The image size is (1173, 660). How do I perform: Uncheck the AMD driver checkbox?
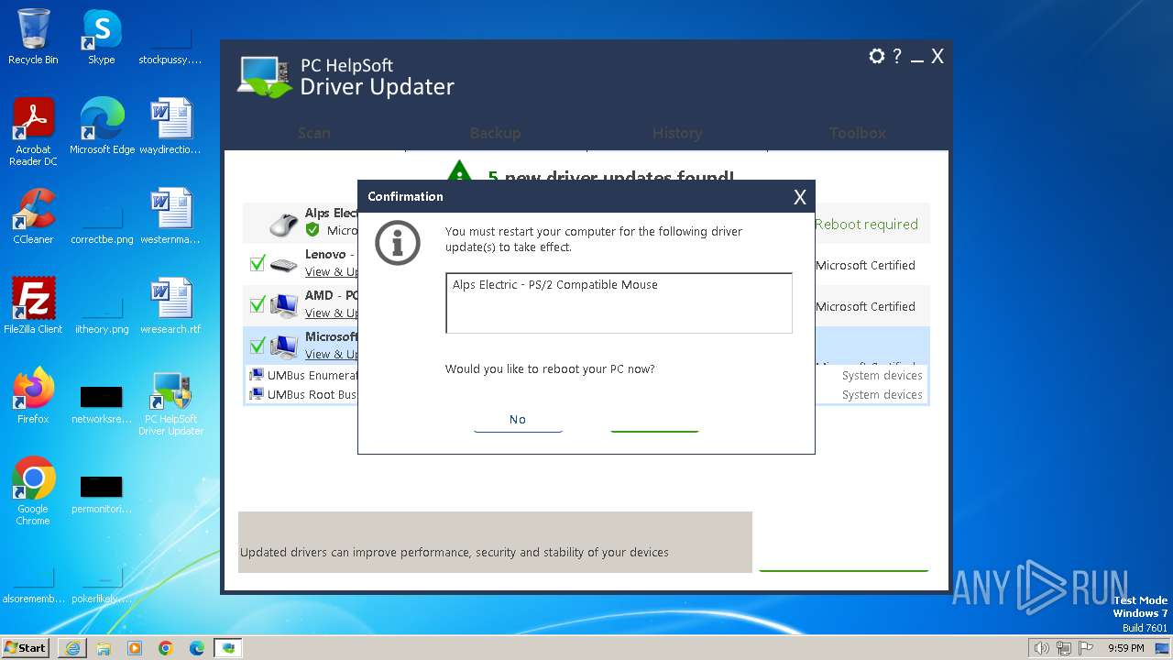pyautogui.click(x=258, y=304)
